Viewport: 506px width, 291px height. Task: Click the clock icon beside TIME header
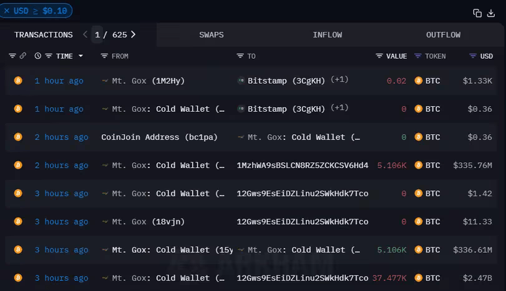37,56
